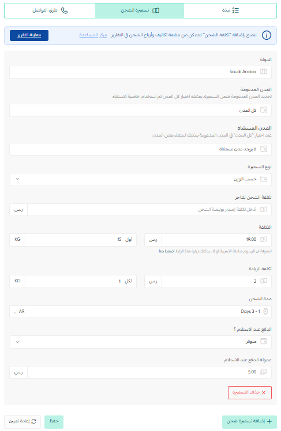Open the AR language dropdown for shipping duration
This screenshot has width=281, height=431.
point(19,311)
